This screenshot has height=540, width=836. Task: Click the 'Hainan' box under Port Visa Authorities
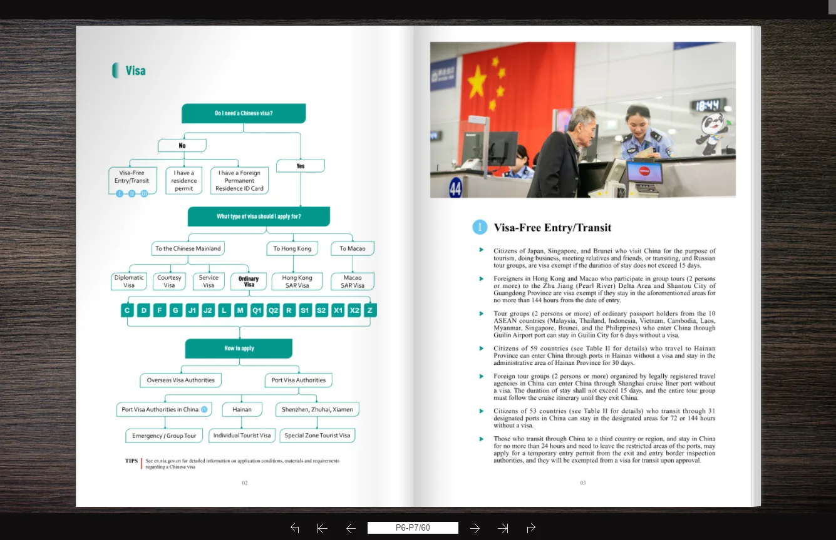point(242,409)
